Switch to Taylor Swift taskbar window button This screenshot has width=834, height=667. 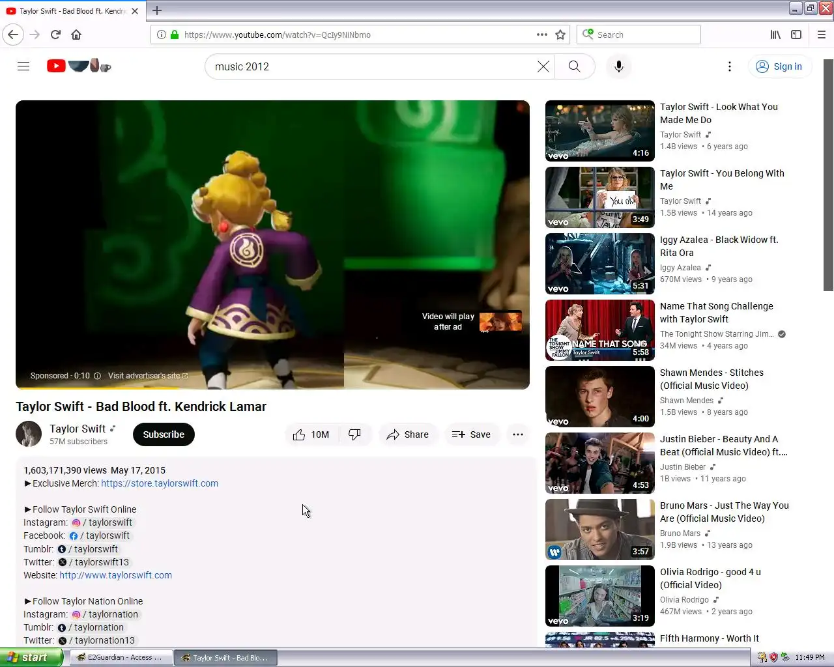pyautogui.click(x=225, y=658)
